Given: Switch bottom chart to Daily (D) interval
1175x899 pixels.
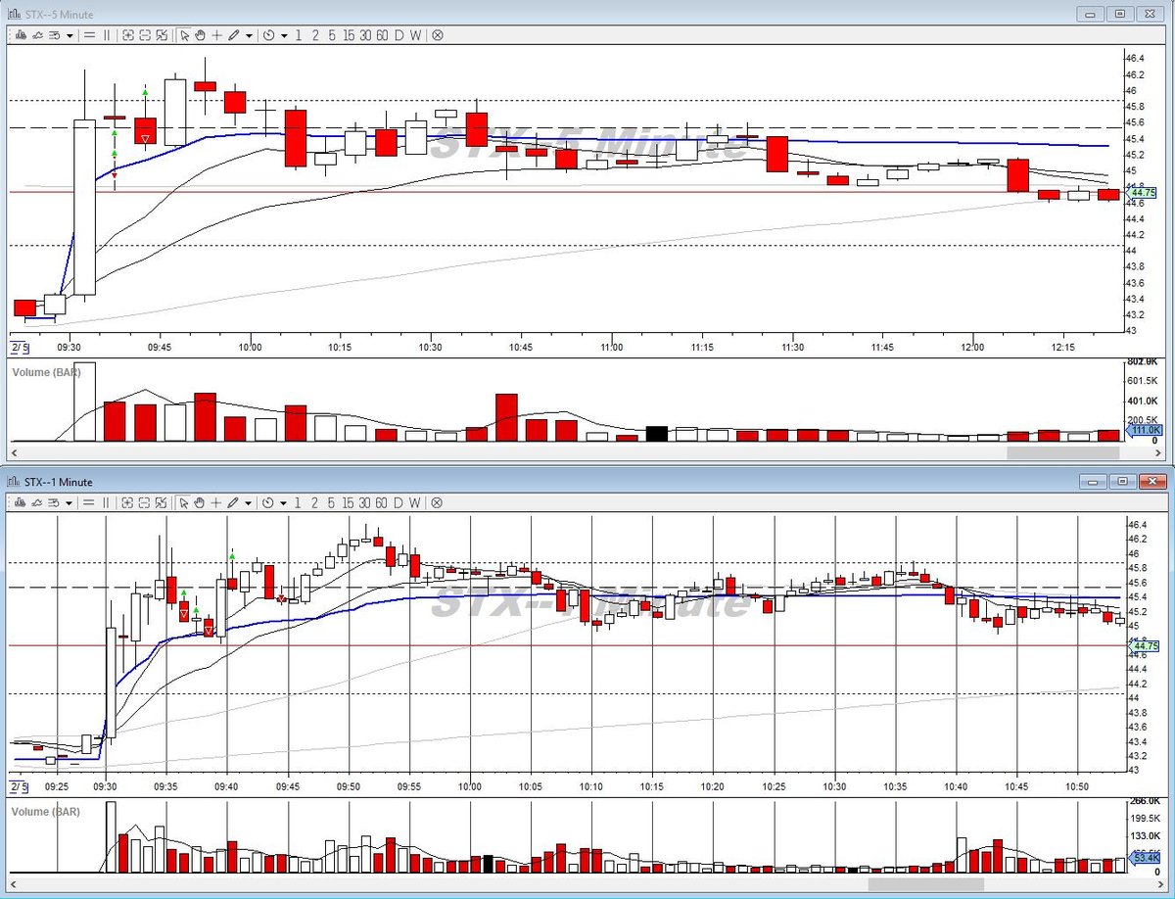Looking at the screenshot, I should point(399,502).
